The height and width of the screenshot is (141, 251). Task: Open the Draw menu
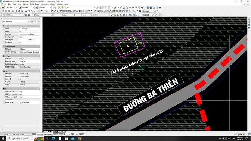37,4
